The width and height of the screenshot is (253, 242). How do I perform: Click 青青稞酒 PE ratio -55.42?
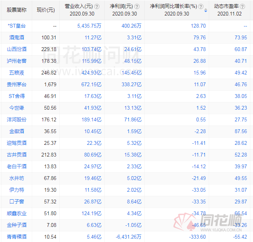click(x=240, y=237)
